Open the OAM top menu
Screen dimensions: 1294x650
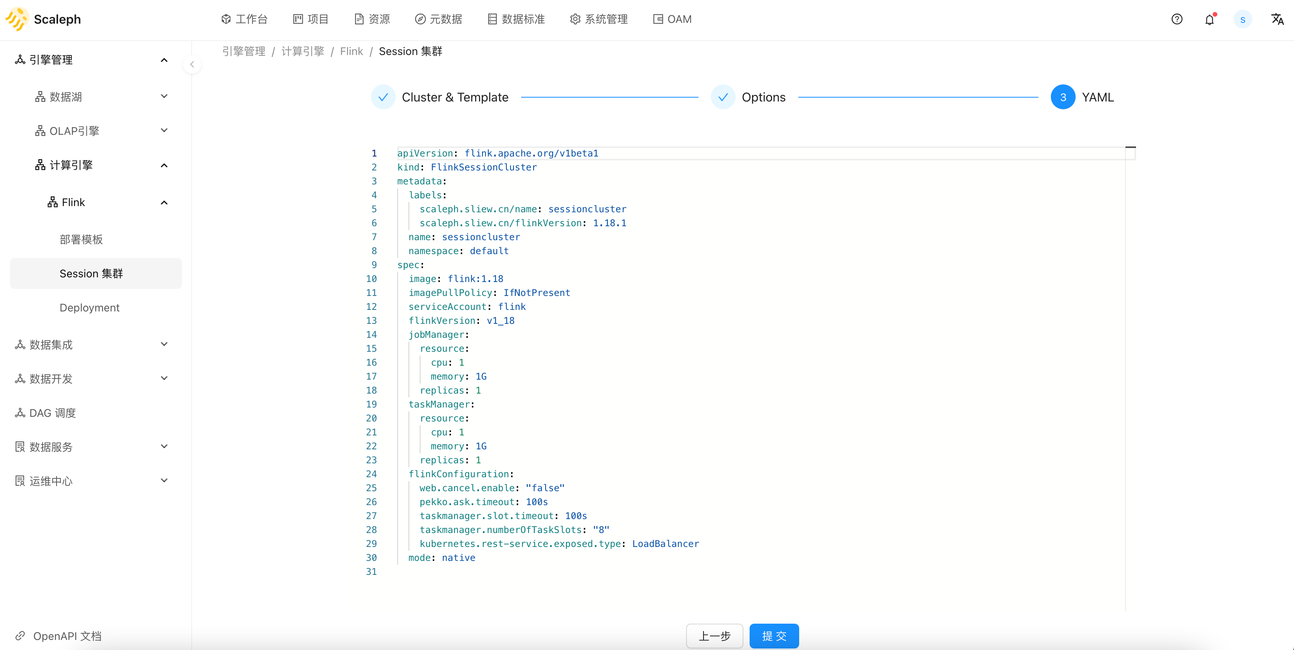coord(672,19)
